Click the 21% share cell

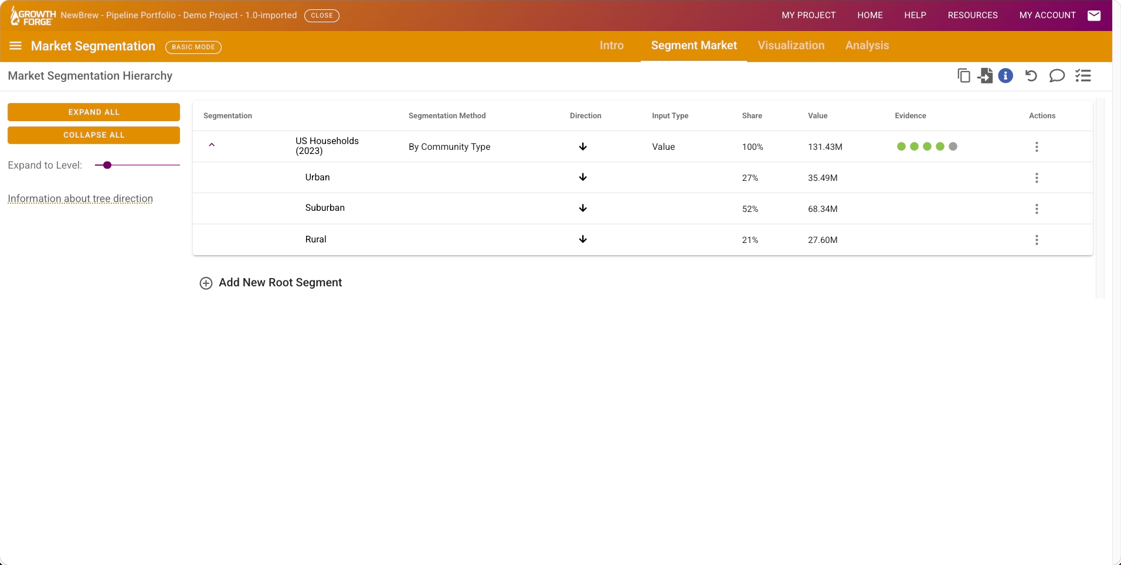click(750, 240)
